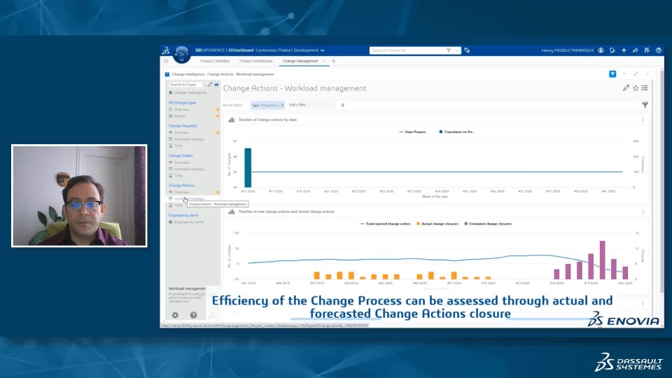Toggle Actual change closures legend
This screenshot has width=672, height=378.
click(x=437, y=224)
